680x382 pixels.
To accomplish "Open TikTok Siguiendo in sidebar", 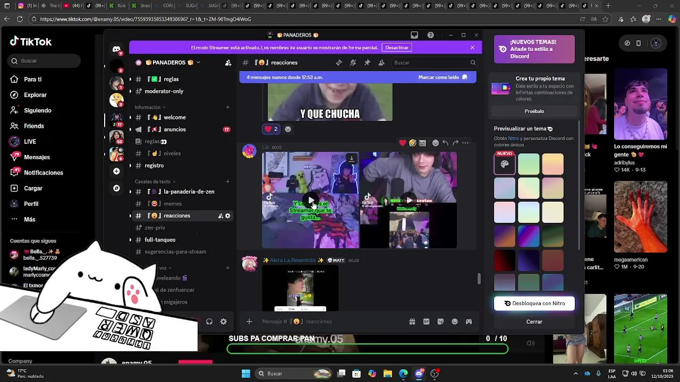I will [37, 110].
